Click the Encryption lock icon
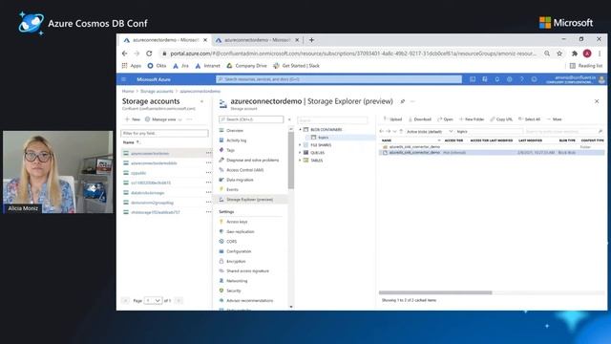This screenshot has width=611, height=344. [x=221, y=261]
